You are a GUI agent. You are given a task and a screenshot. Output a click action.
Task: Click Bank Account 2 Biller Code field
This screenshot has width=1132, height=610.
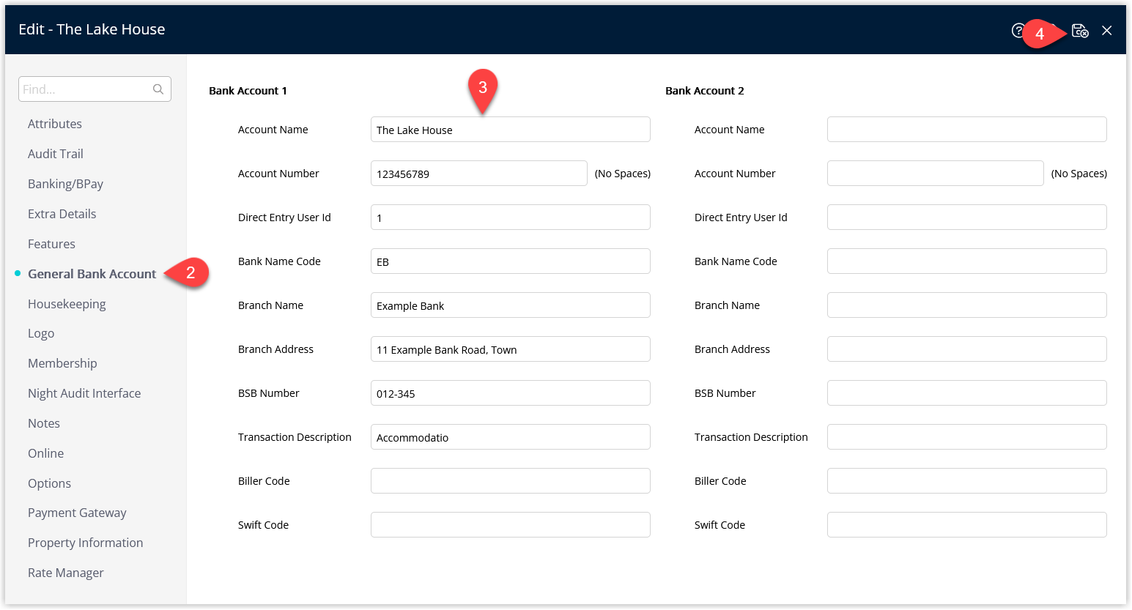967,481
